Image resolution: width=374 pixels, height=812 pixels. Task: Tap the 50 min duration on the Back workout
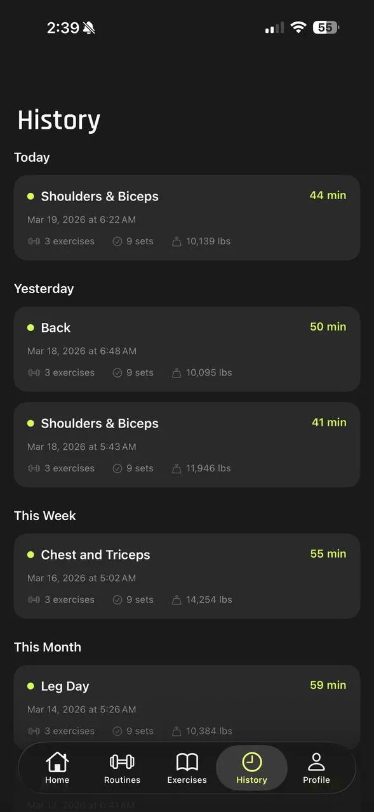tap(328, 327)
